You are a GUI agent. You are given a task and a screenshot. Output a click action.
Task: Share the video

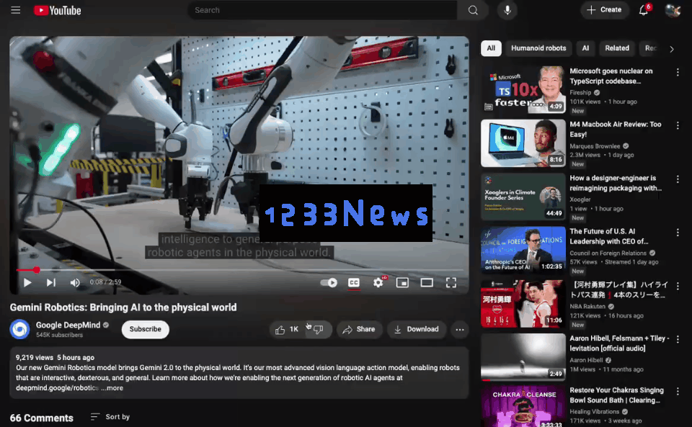tap(359, 329)
